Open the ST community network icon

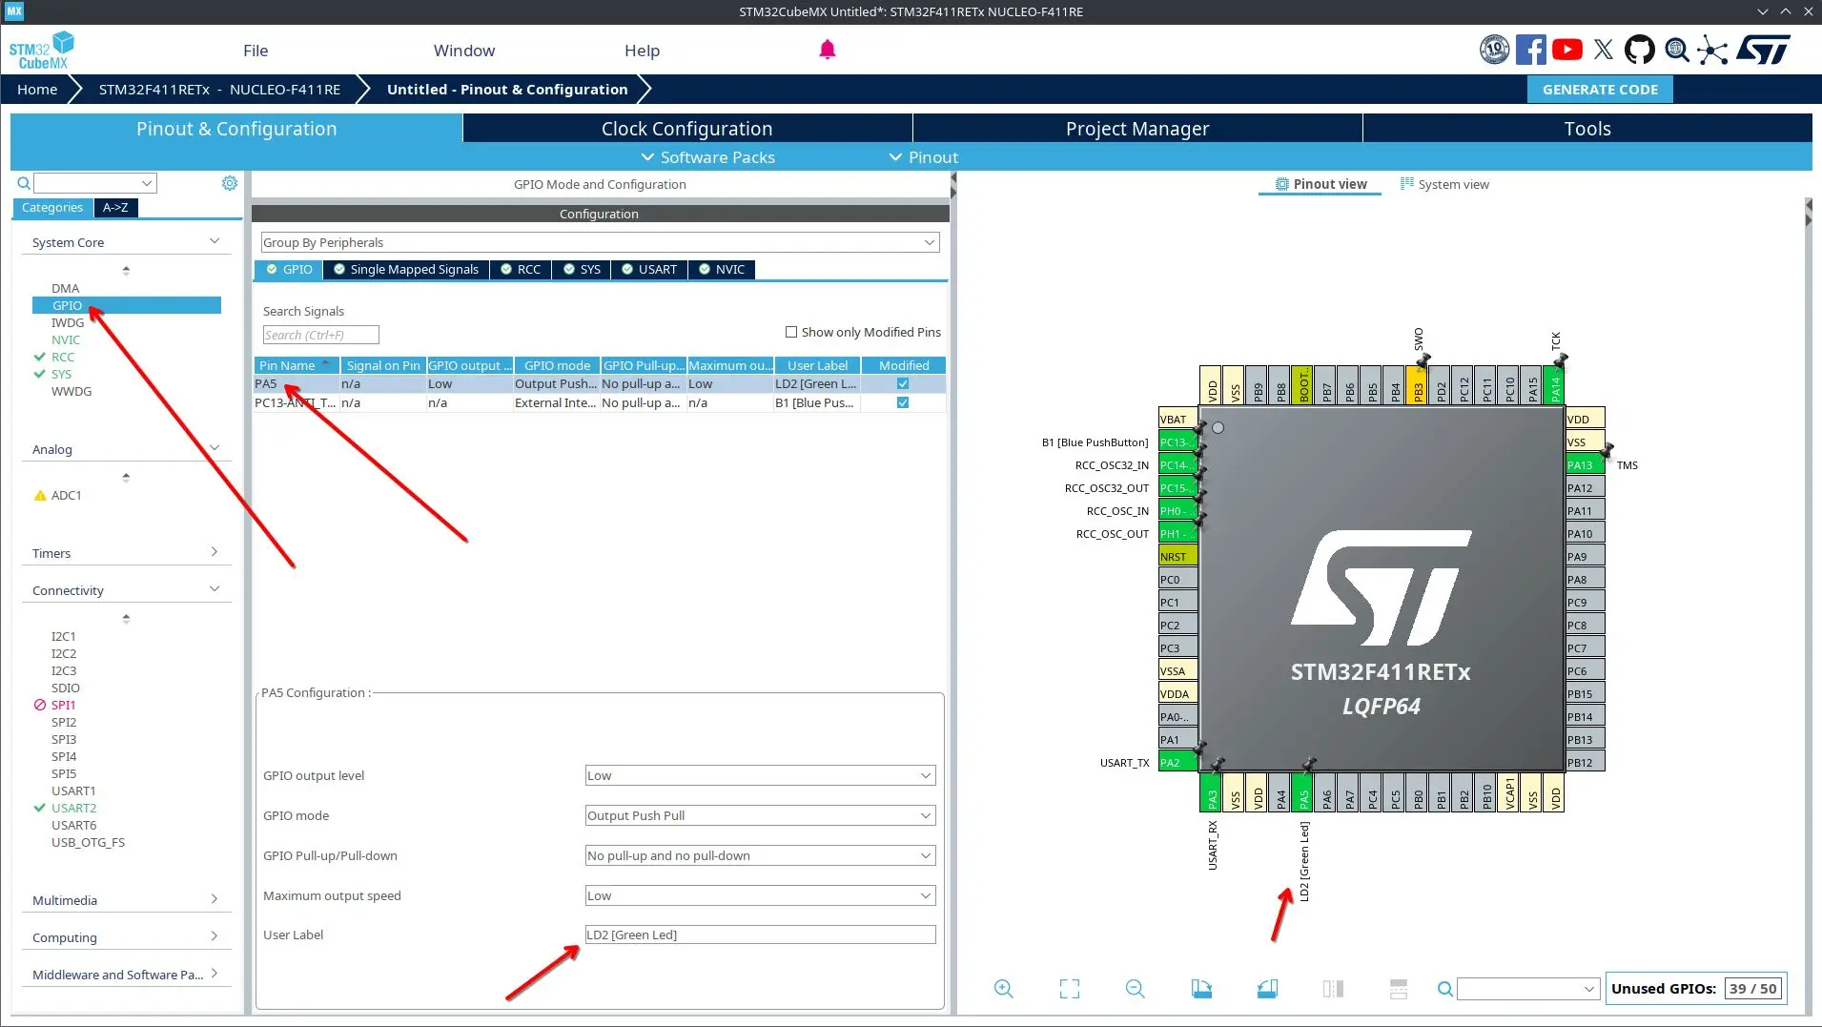click(1712, 51)
